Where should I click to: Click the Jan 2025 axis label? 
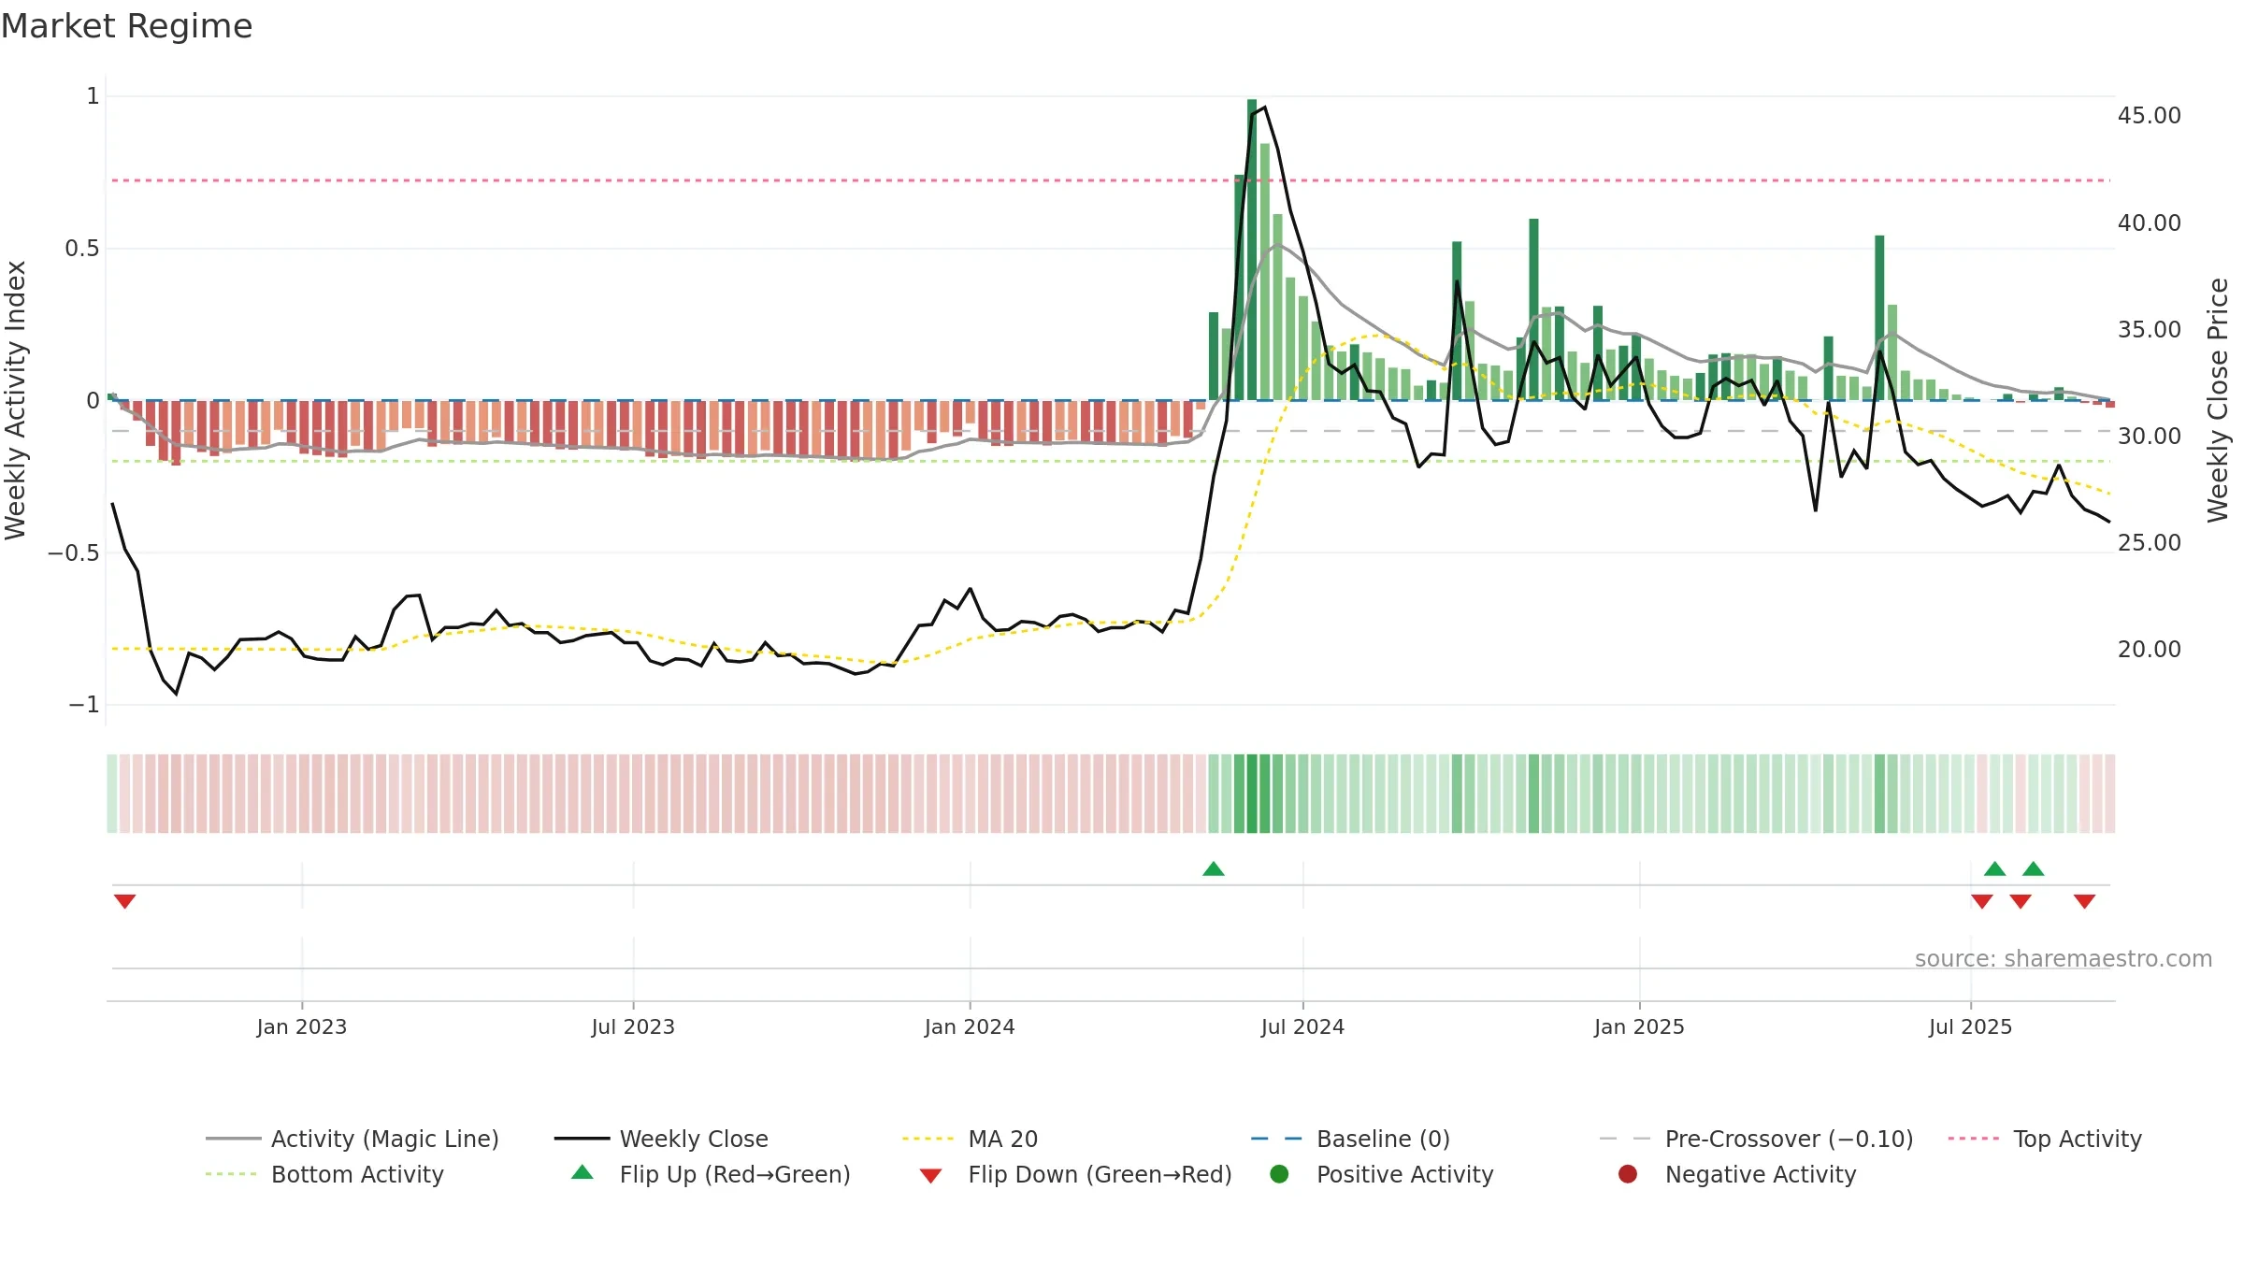(1639, 1027)
